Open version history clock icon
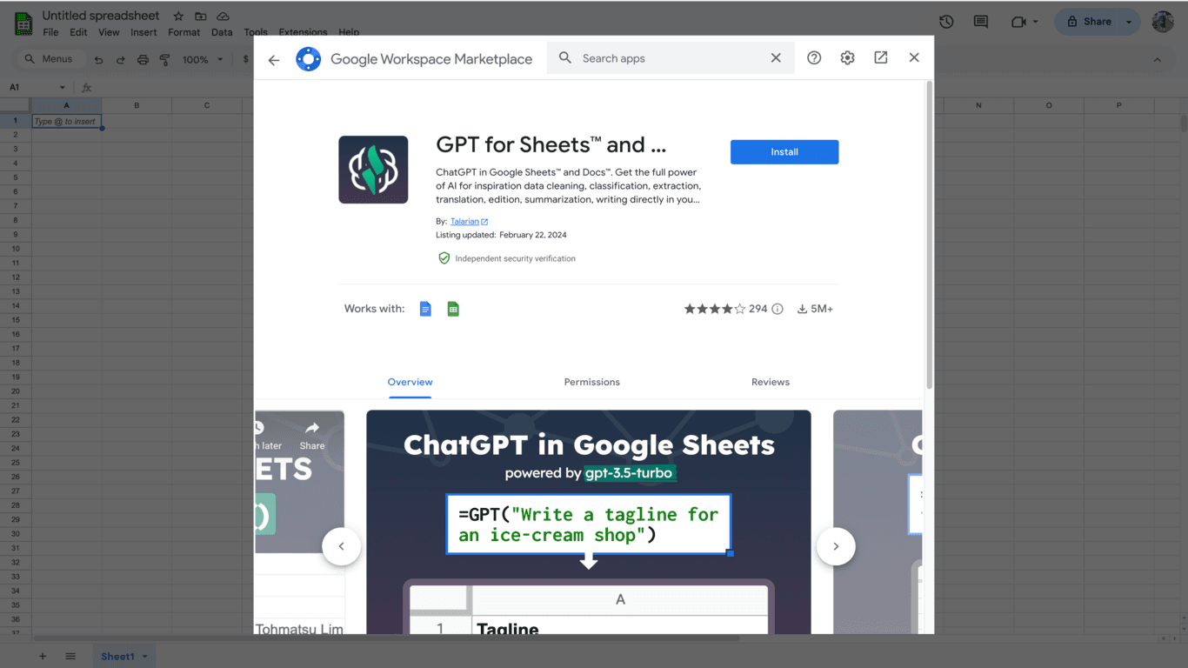This screenshot has width=1188, height=668. pos(946,22)
